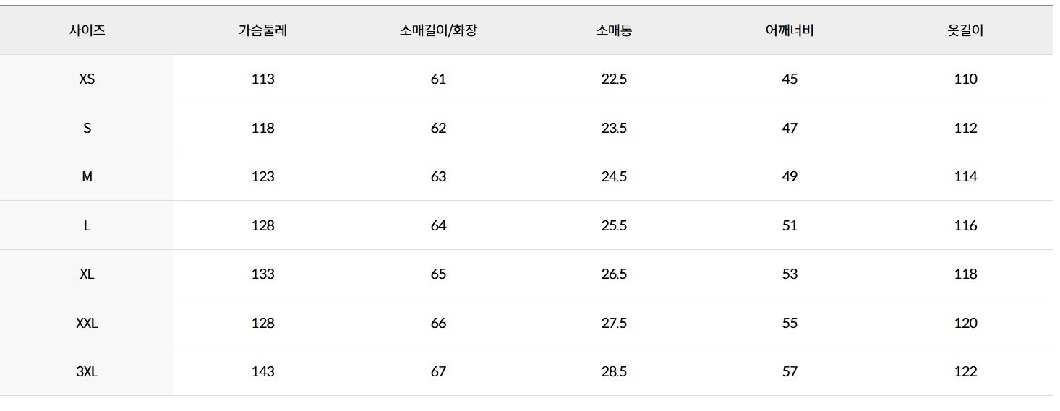Image resolution: width=1060 pixels, height=411 pixels.
Task: Click the L size row label
Action: point(87,225)
